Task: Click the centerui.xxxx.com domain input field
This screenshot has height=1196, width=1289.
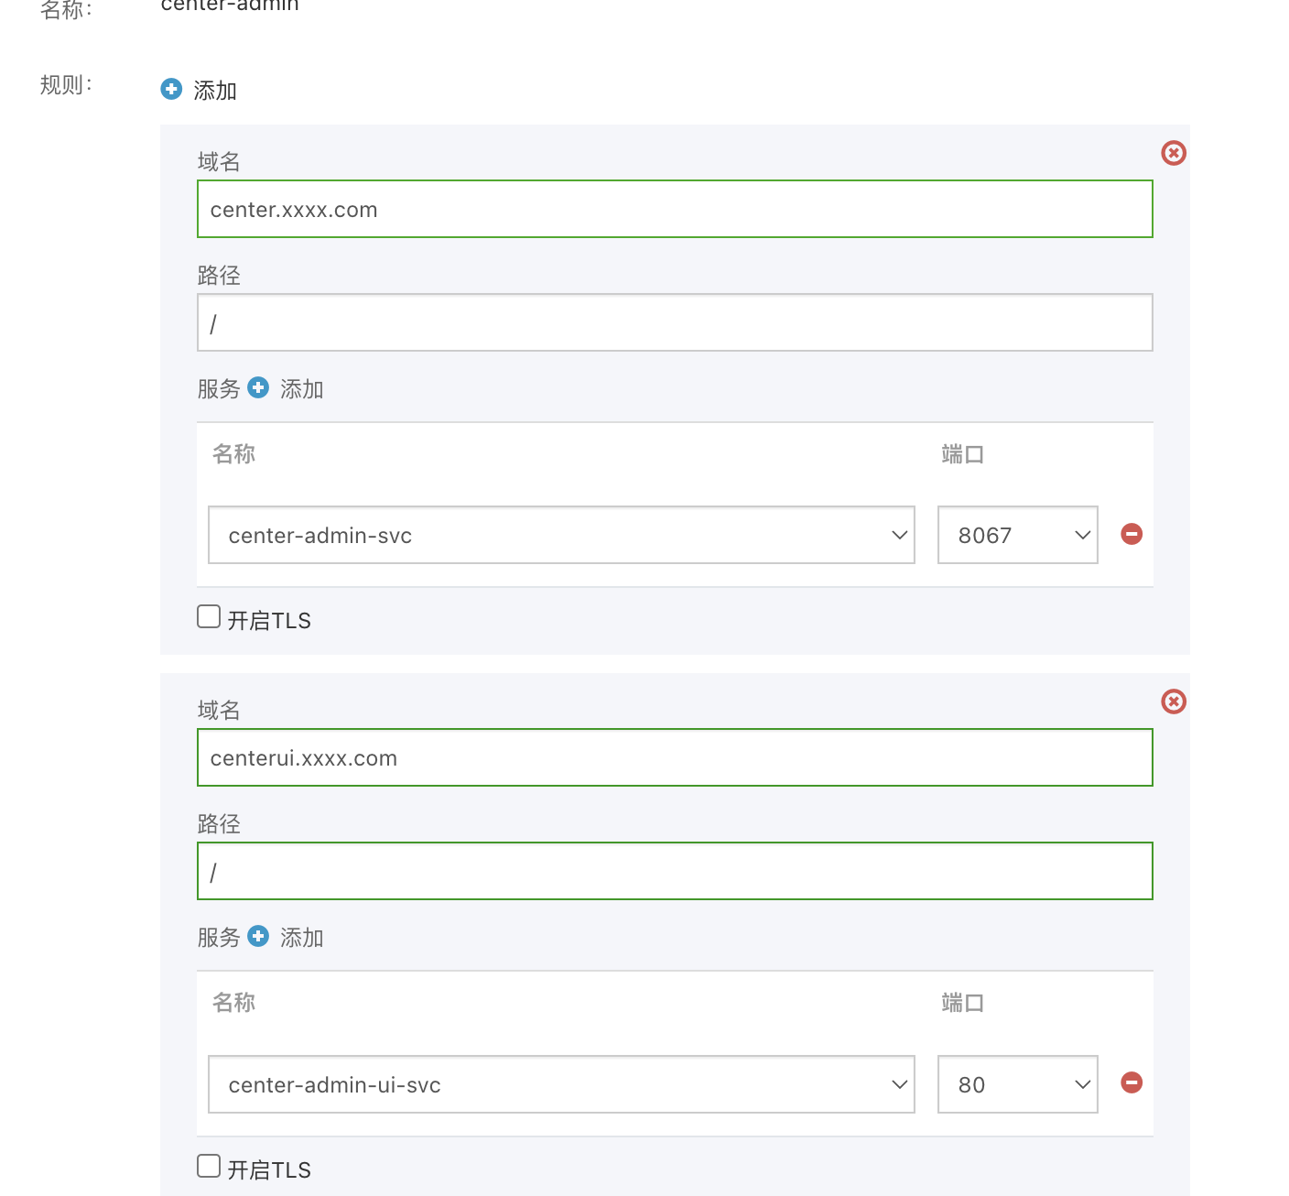Action: pos(675,757)
